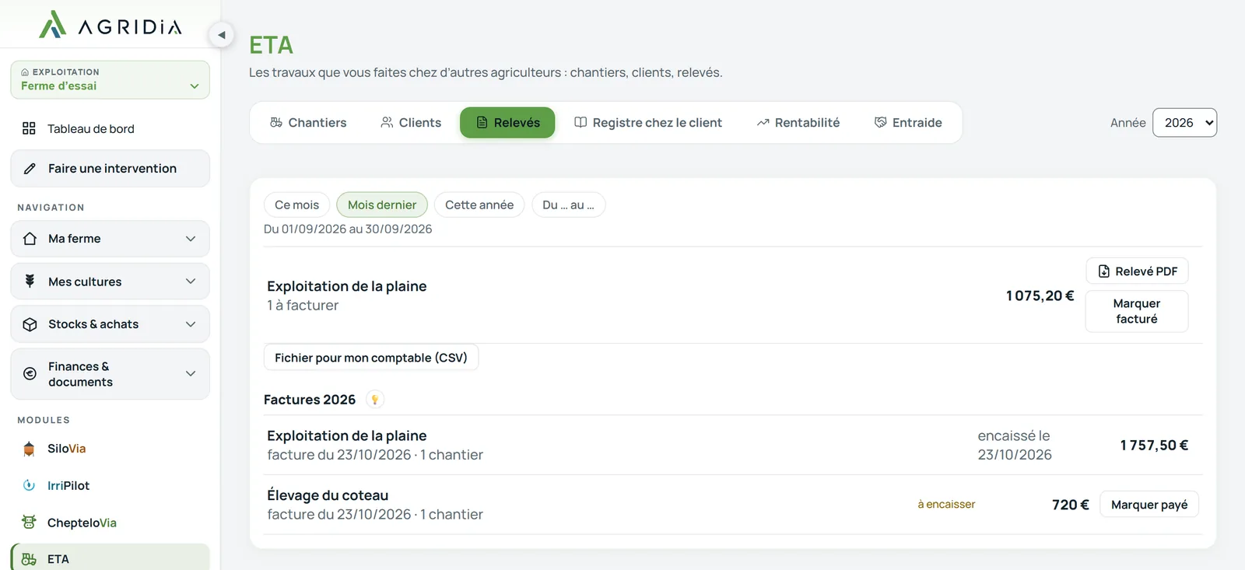Download the Relevé PDF

click(1137, 271)
